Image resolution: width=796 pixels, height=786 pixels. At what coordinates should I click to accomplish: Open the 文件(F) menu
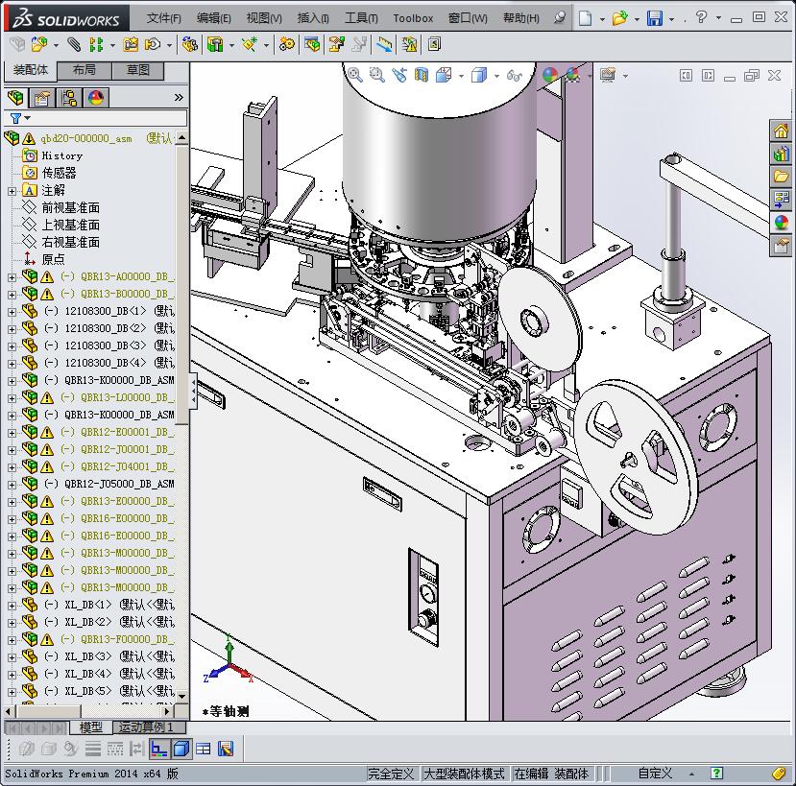pyautogui.click(x=163, y=18)
